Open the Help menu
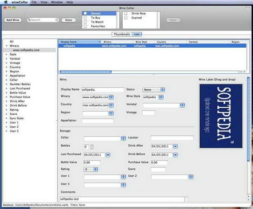This screenshot has width=253, height=209. click(70, 2)
